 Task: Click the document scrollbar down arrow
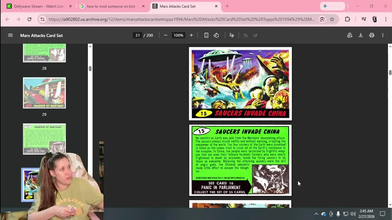click(x=390, y=205)
